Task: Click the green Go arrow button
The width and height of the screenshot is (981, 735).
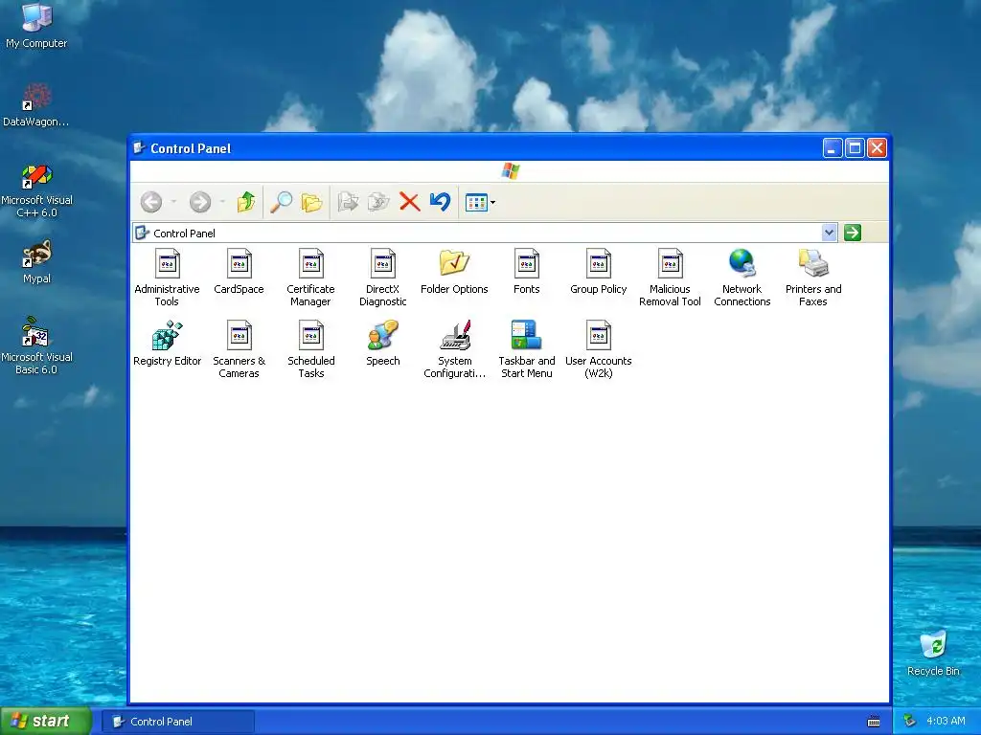Action: click(x=852, y=233)
